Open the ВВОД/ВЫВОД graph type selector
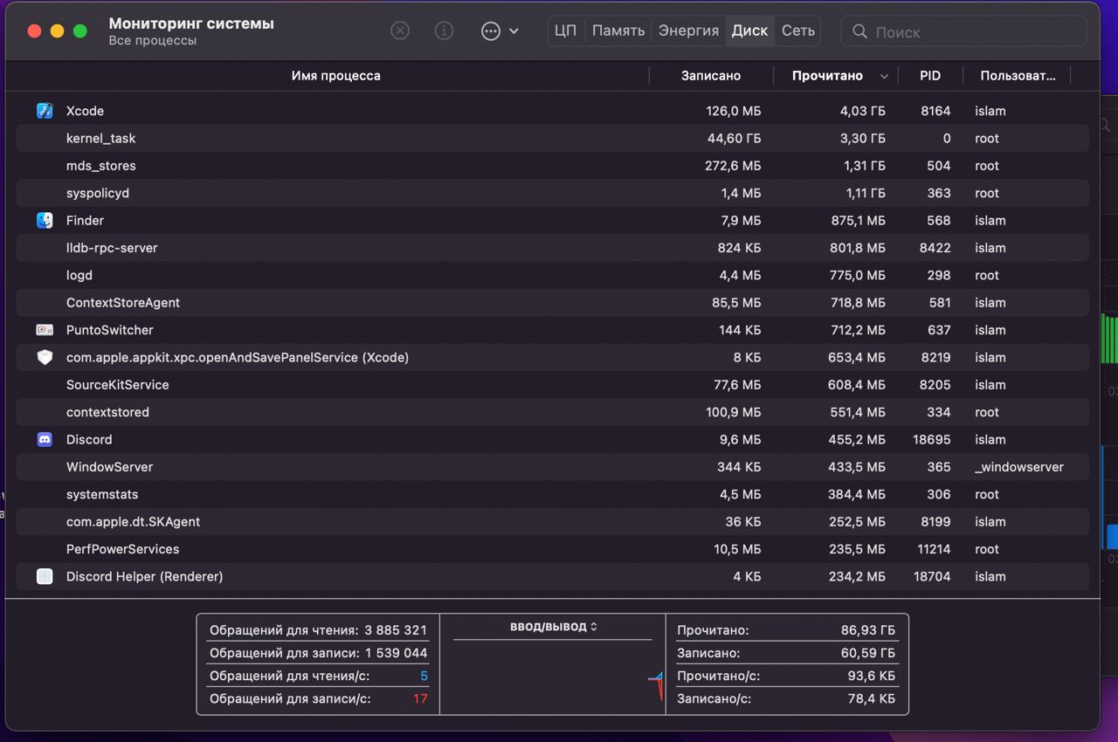Screen dimensions: 1118x742 coord(553,627)
